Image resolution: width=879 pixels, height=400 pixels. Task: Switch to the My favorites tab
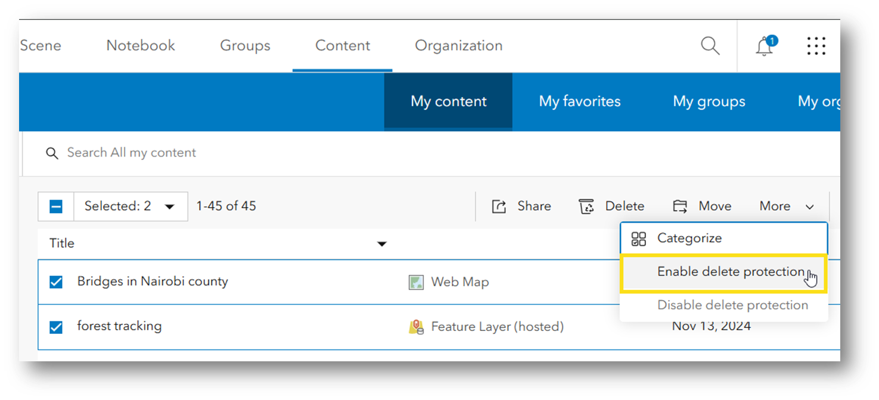pos(579,101)
